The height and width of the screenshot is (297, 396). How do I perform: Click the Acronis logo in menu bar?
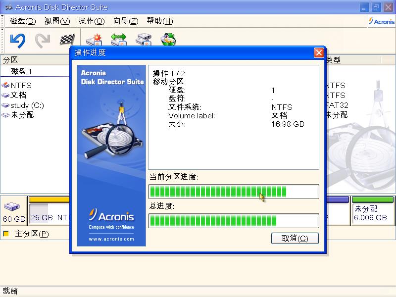tap(381, 21)
